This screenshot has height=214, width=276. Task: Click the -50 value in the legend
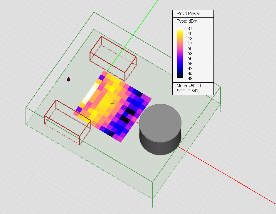pos(189,49)
